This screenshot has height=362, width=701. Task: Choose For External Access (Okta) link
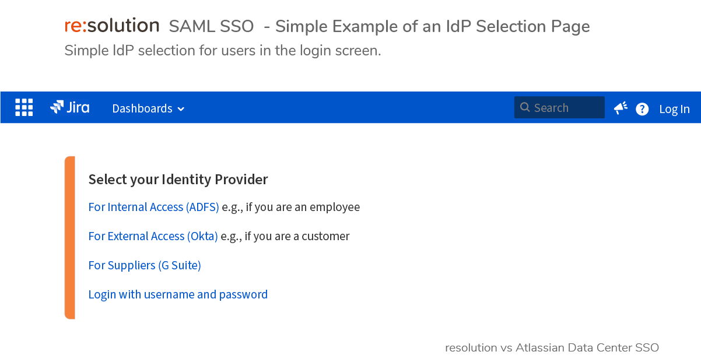153,236
